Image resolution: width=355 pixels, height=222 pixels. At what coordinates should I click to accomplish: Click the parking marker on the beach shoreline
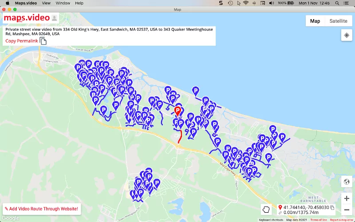(196, 91)
